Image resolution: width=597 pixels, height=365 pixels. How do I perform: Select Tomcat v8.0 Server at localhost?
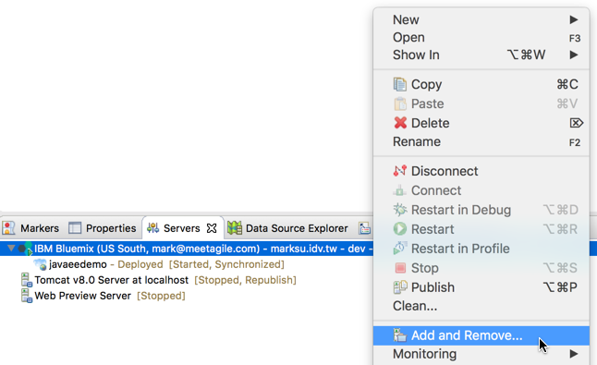point(112,280)
